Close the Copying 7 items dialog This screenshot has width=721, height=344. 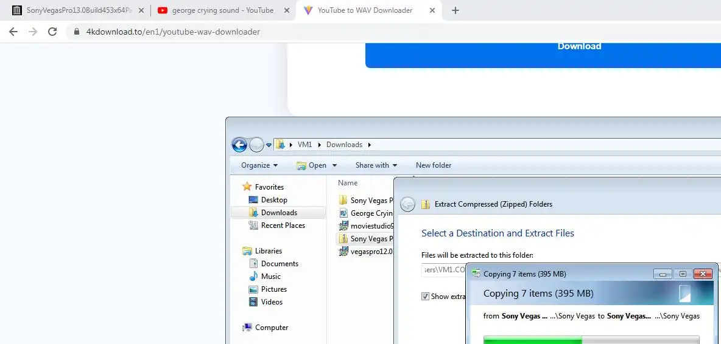coord(703,274)
